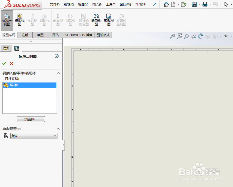
Task: Collapse the 参考配置 section
Action: tap(58, 129)
